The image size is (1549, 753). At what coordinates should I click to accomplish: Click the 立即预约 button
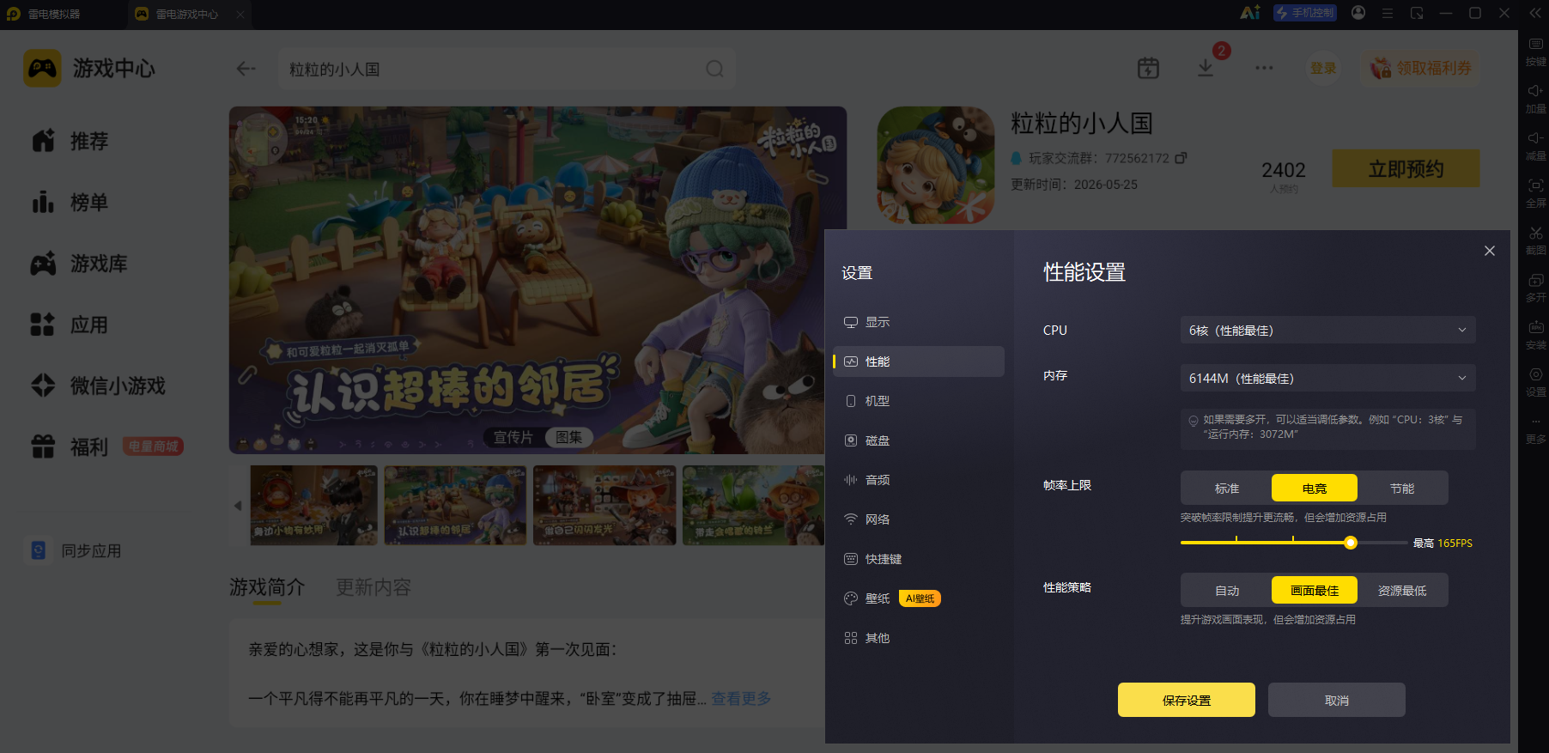click(1406, 168)
